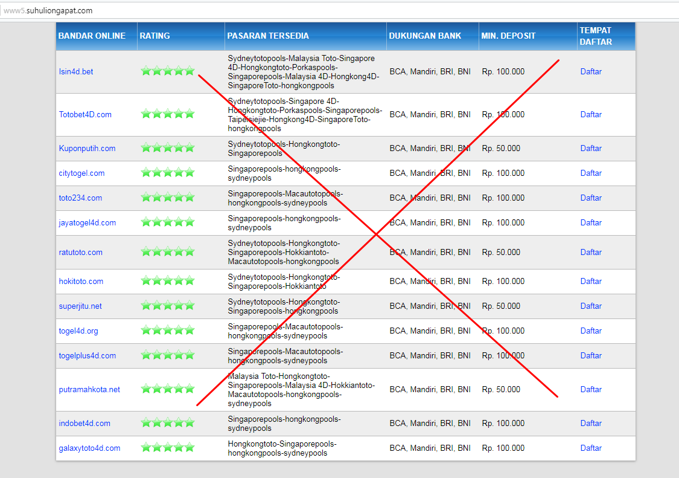Click the rating stars for superjitu.net
This screenshot has width=679, height=478.
click(x=168, y=306)
